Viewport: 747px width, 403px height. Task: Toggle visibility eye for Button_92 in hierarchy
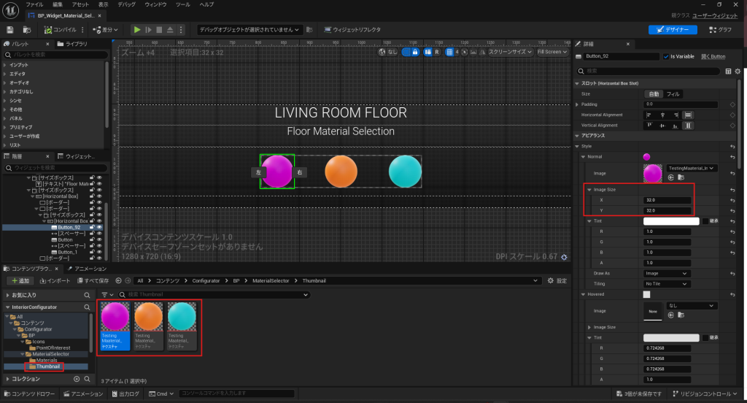[x=99, y=227]
